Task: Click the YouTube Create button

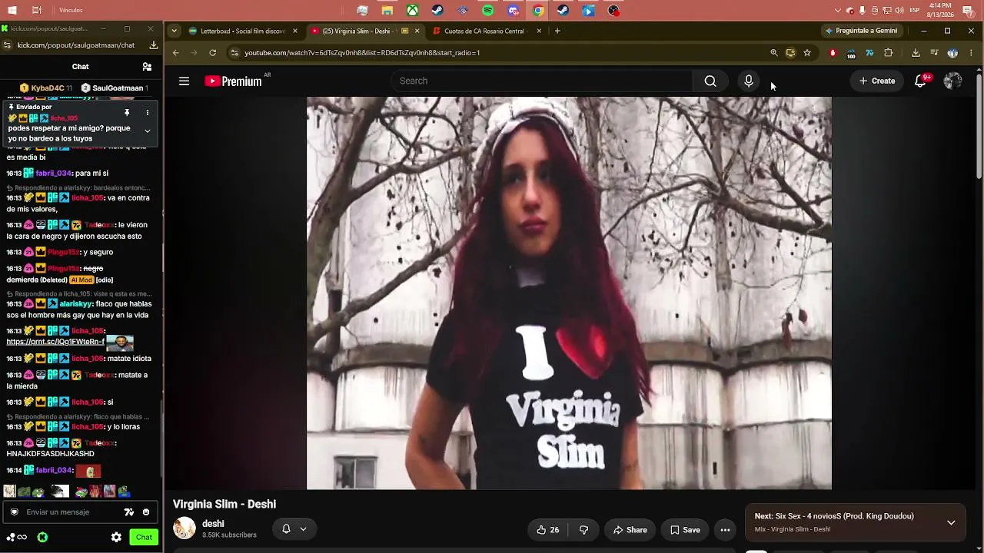Action: coord(877,81)
